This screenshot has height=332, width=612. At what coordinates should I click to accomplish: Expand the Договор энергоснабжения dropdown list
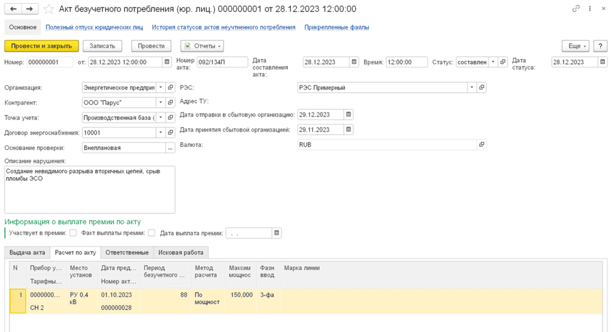pyautogui.click(x=160, y=132)
